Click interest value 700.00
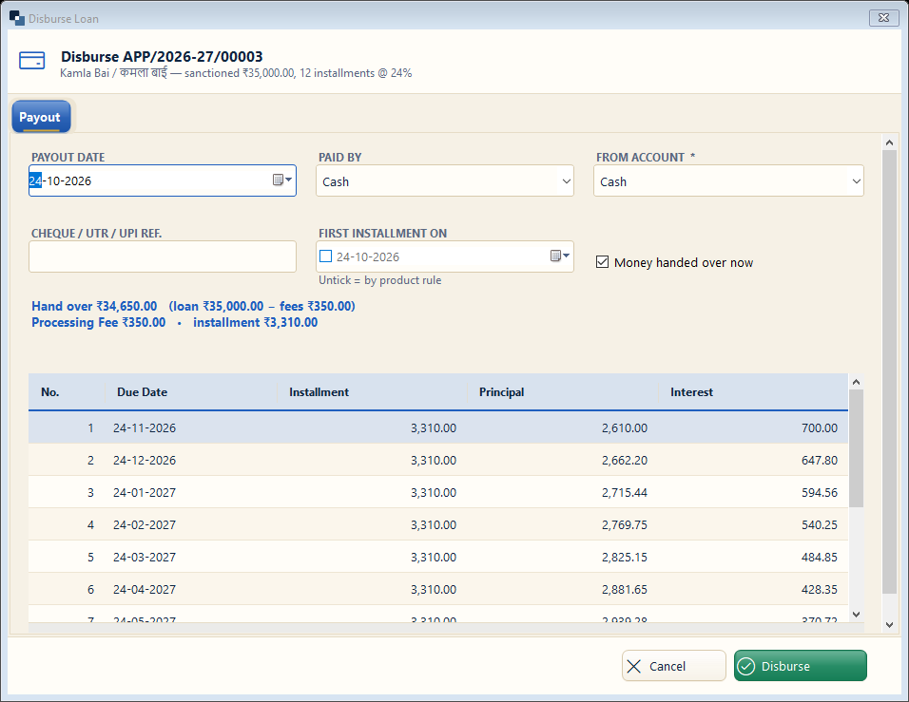 tap(819, 428)
